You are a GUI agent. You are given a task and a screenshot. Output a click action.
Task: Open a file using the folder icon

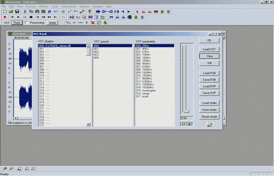pos(11,12)
